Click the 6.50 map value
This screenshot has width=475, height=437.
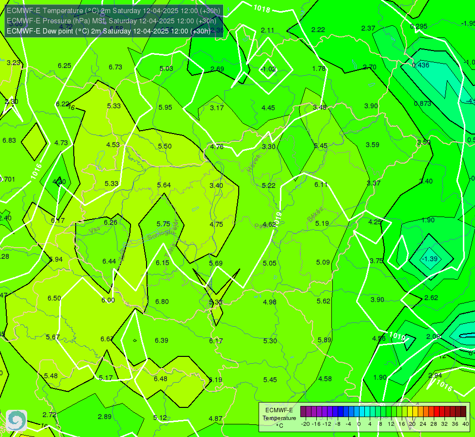54,299
